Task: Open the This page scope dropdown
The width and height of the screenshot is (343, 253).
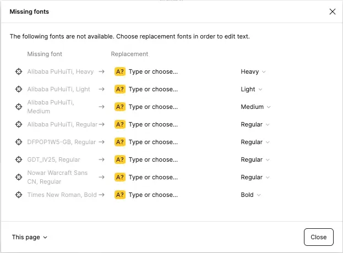Action: tap(30, 237)
